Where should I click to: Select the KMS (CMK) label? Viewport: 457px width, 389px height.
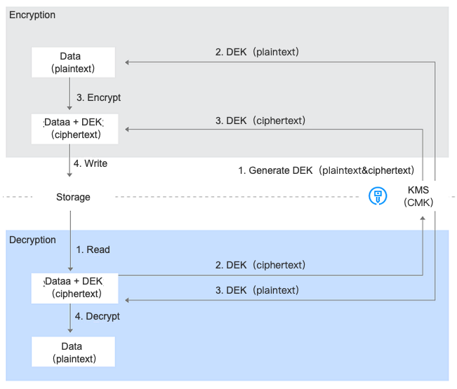(x=421, y=196)
